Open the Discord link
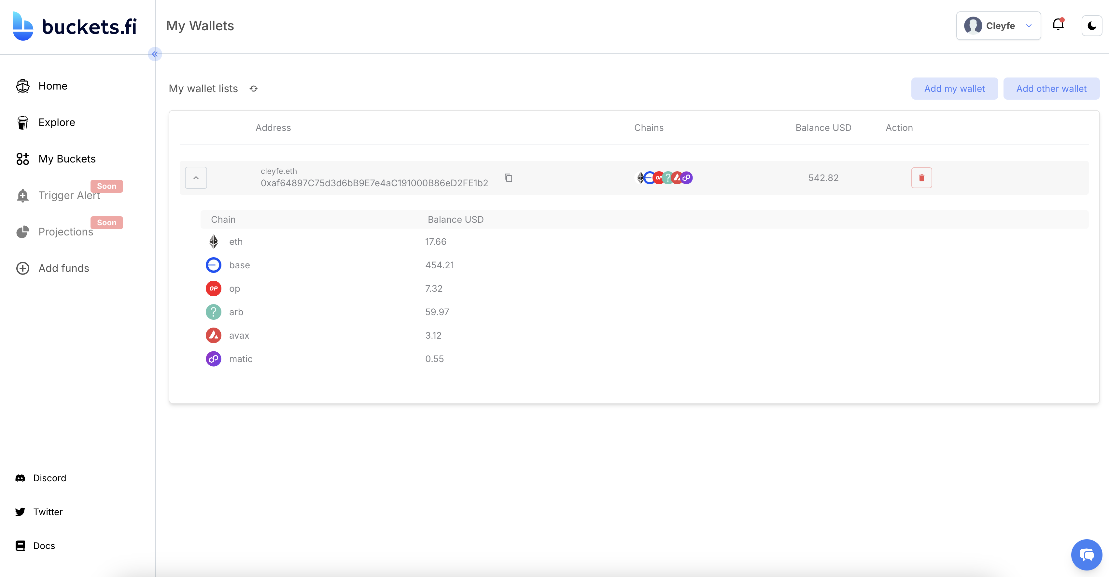1109x577 pixels. pos(49,478)
